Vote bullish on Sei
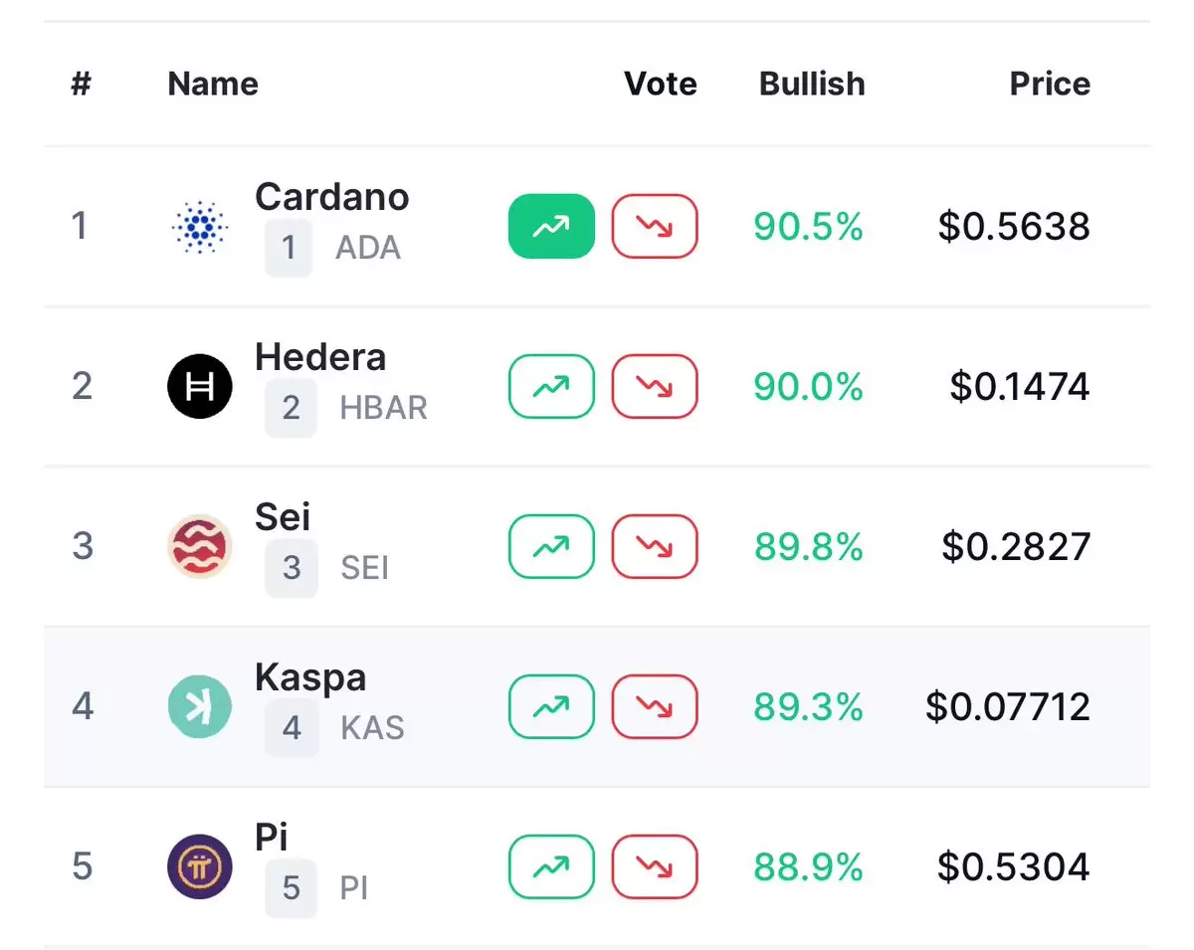Image resolution: width=1194 pixels, height=950 pixels. click(551, 546)
